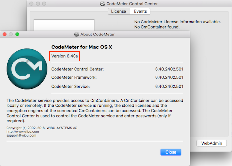
Task: Click the 'No CmContainer found.' message
Action: [x=157, y=27]
